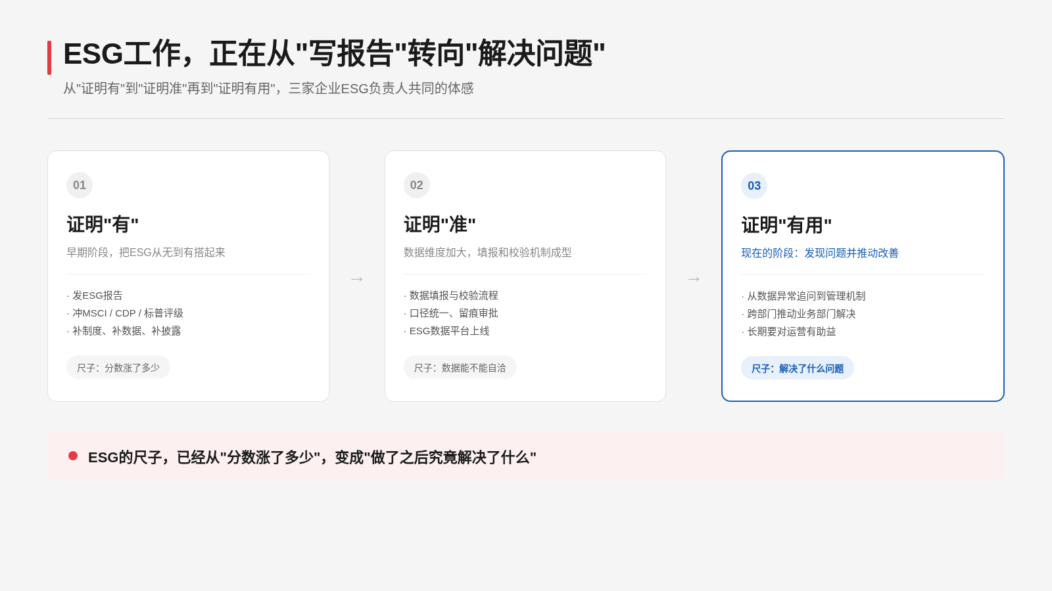Click the pill '尺子：分数涨了多少'
This screenshot has height=591, width=1052.
[x=118, y=367]
